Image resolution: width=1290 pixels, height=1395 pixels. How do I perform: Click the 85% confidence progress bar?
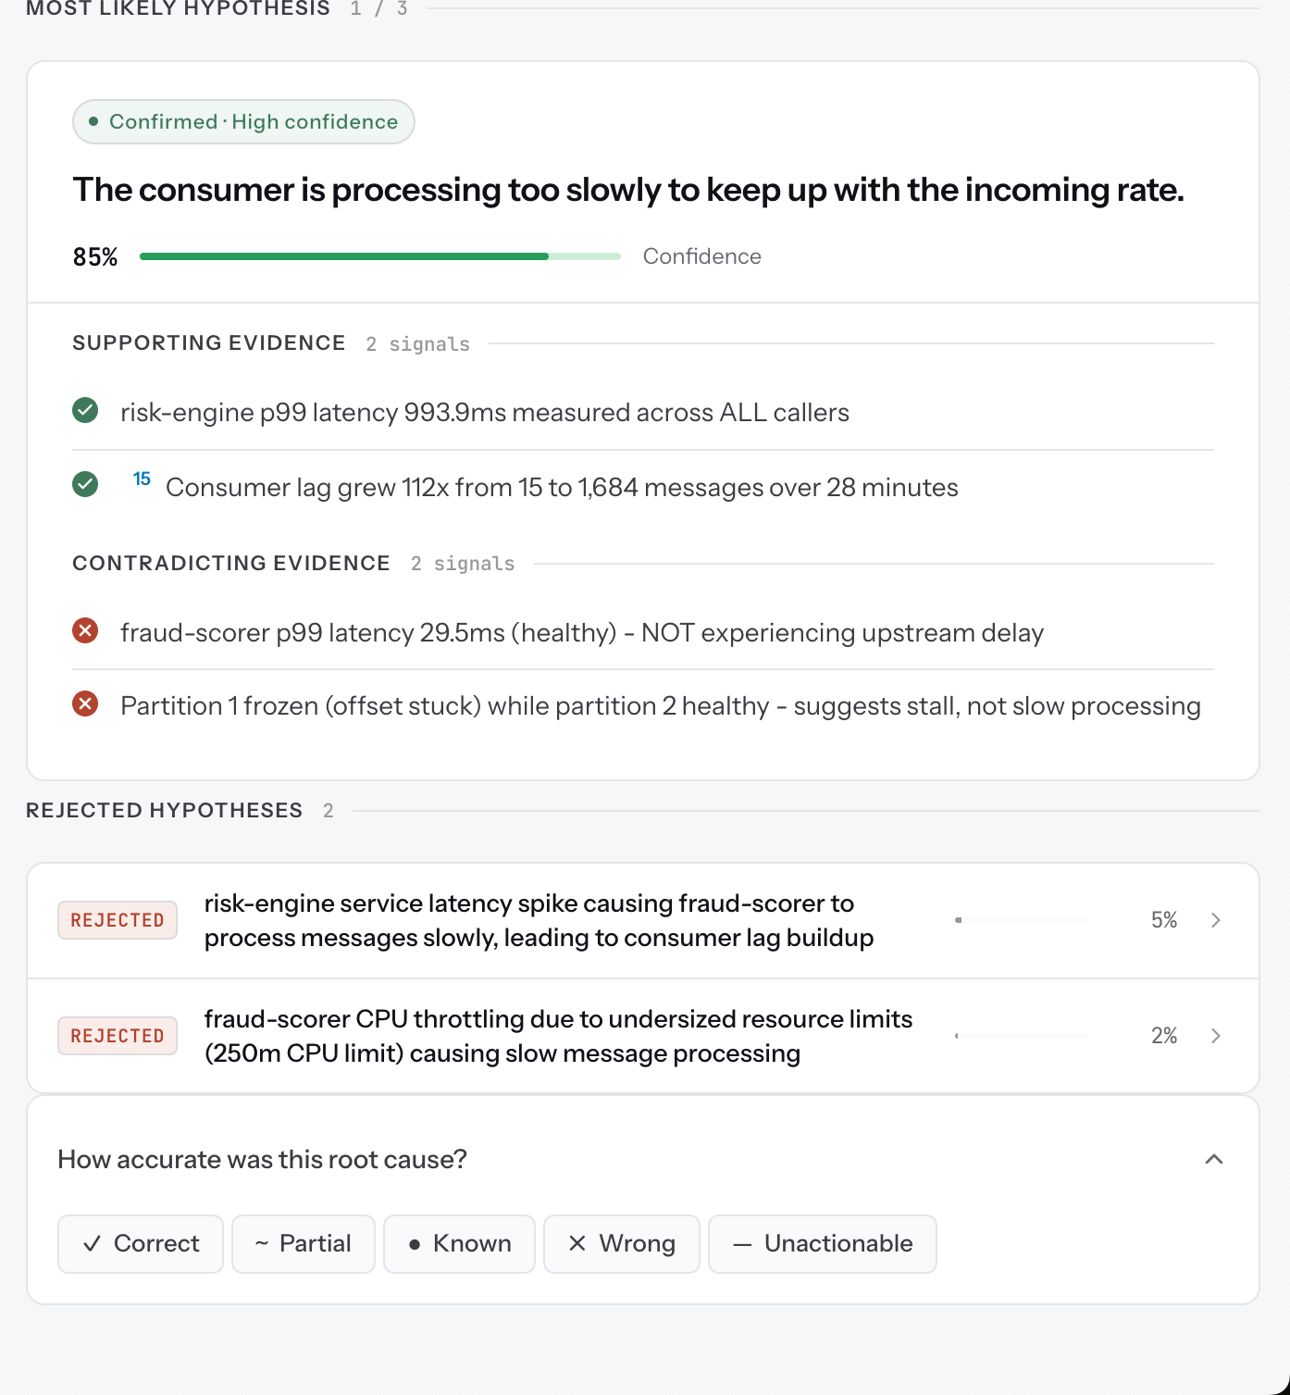380,256
